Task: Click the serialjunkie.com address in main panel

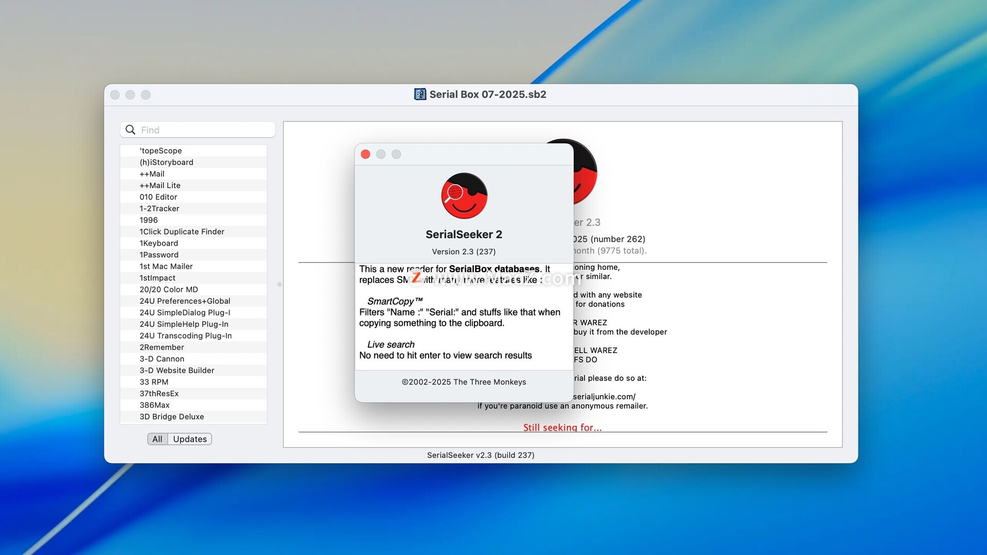Action: [605, 397]
